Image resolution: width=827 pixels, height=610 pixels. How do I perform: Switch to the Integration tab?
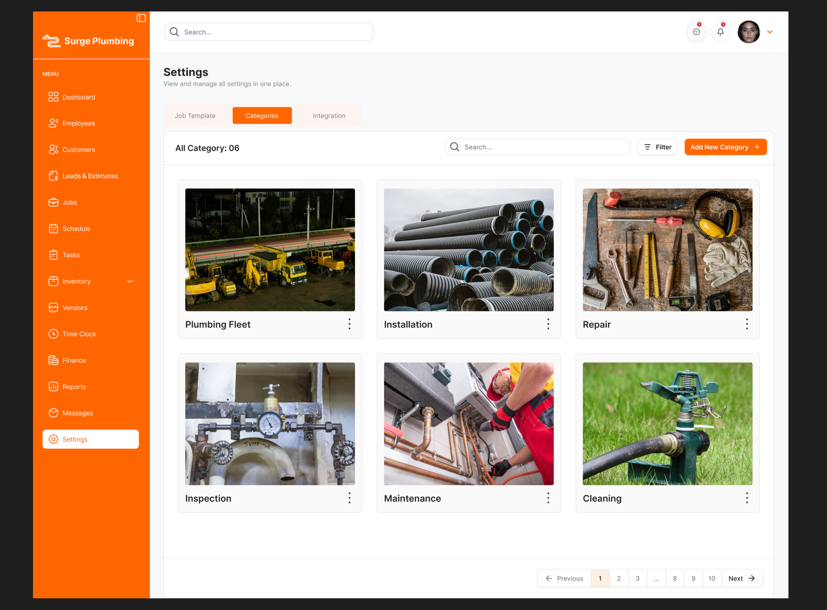[329, 116]
